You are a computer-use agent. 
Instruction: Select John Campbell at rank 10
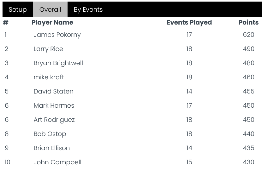pos(57,162)
